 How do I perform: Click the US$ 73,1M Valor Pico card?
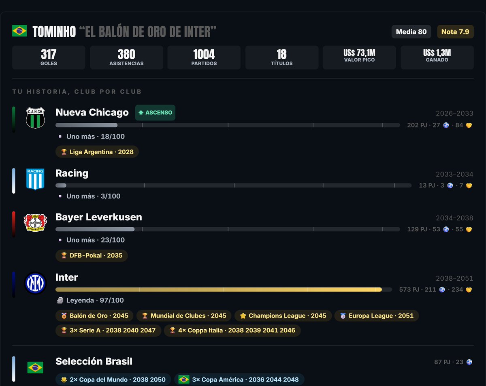[x=359, y=58]
